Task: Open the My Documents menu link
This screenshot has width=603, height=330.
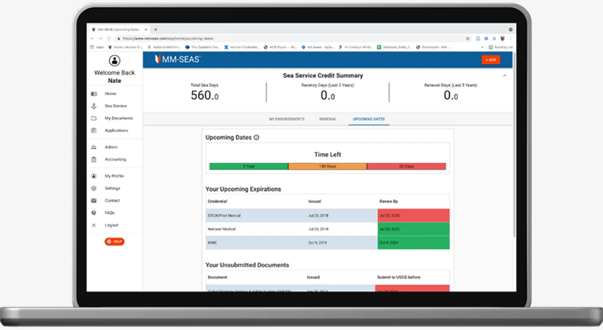Action: 119,119
